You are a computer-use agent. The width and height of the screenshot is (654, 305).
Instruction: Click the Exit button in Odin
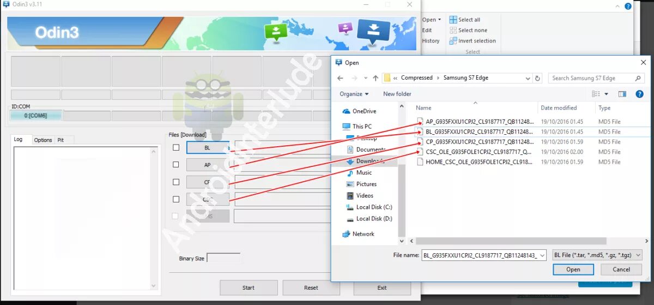(382, 288)
